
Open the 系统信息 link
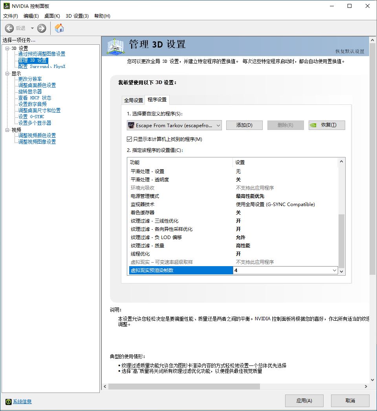pos(22,401)
